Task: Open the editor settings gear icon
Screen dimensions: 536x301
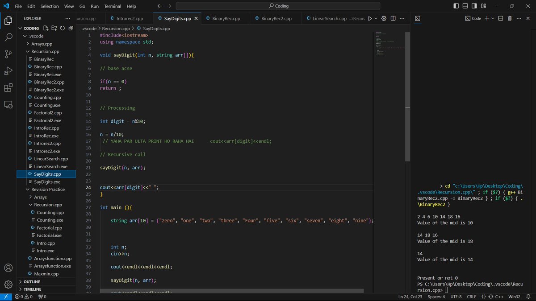Action: click(384, 18)
